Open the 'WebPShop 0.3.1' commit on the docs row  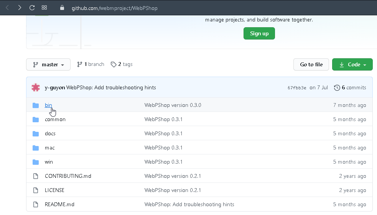[x=163, y=134]
